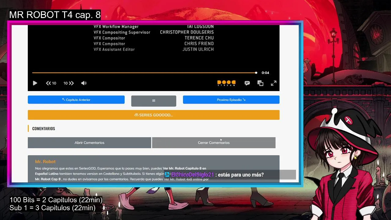Open the episode list hamburger button
Image resolution: width=391 pixels, height=220 pixels.
tap(154, 101)
